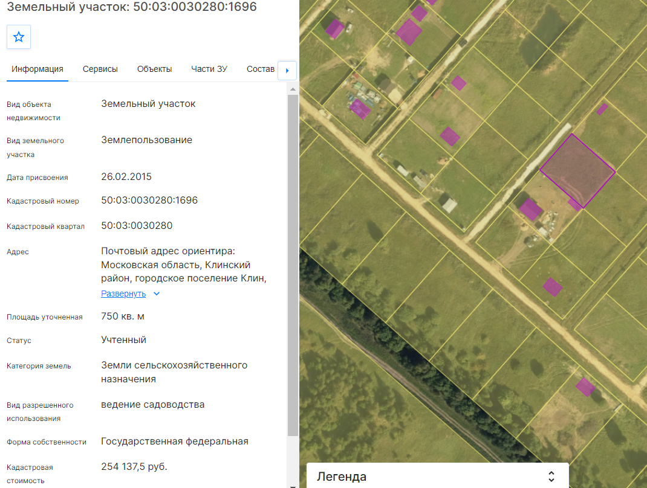
Task: Add parcel to favorites with star icon
Action: coord(19,37)
